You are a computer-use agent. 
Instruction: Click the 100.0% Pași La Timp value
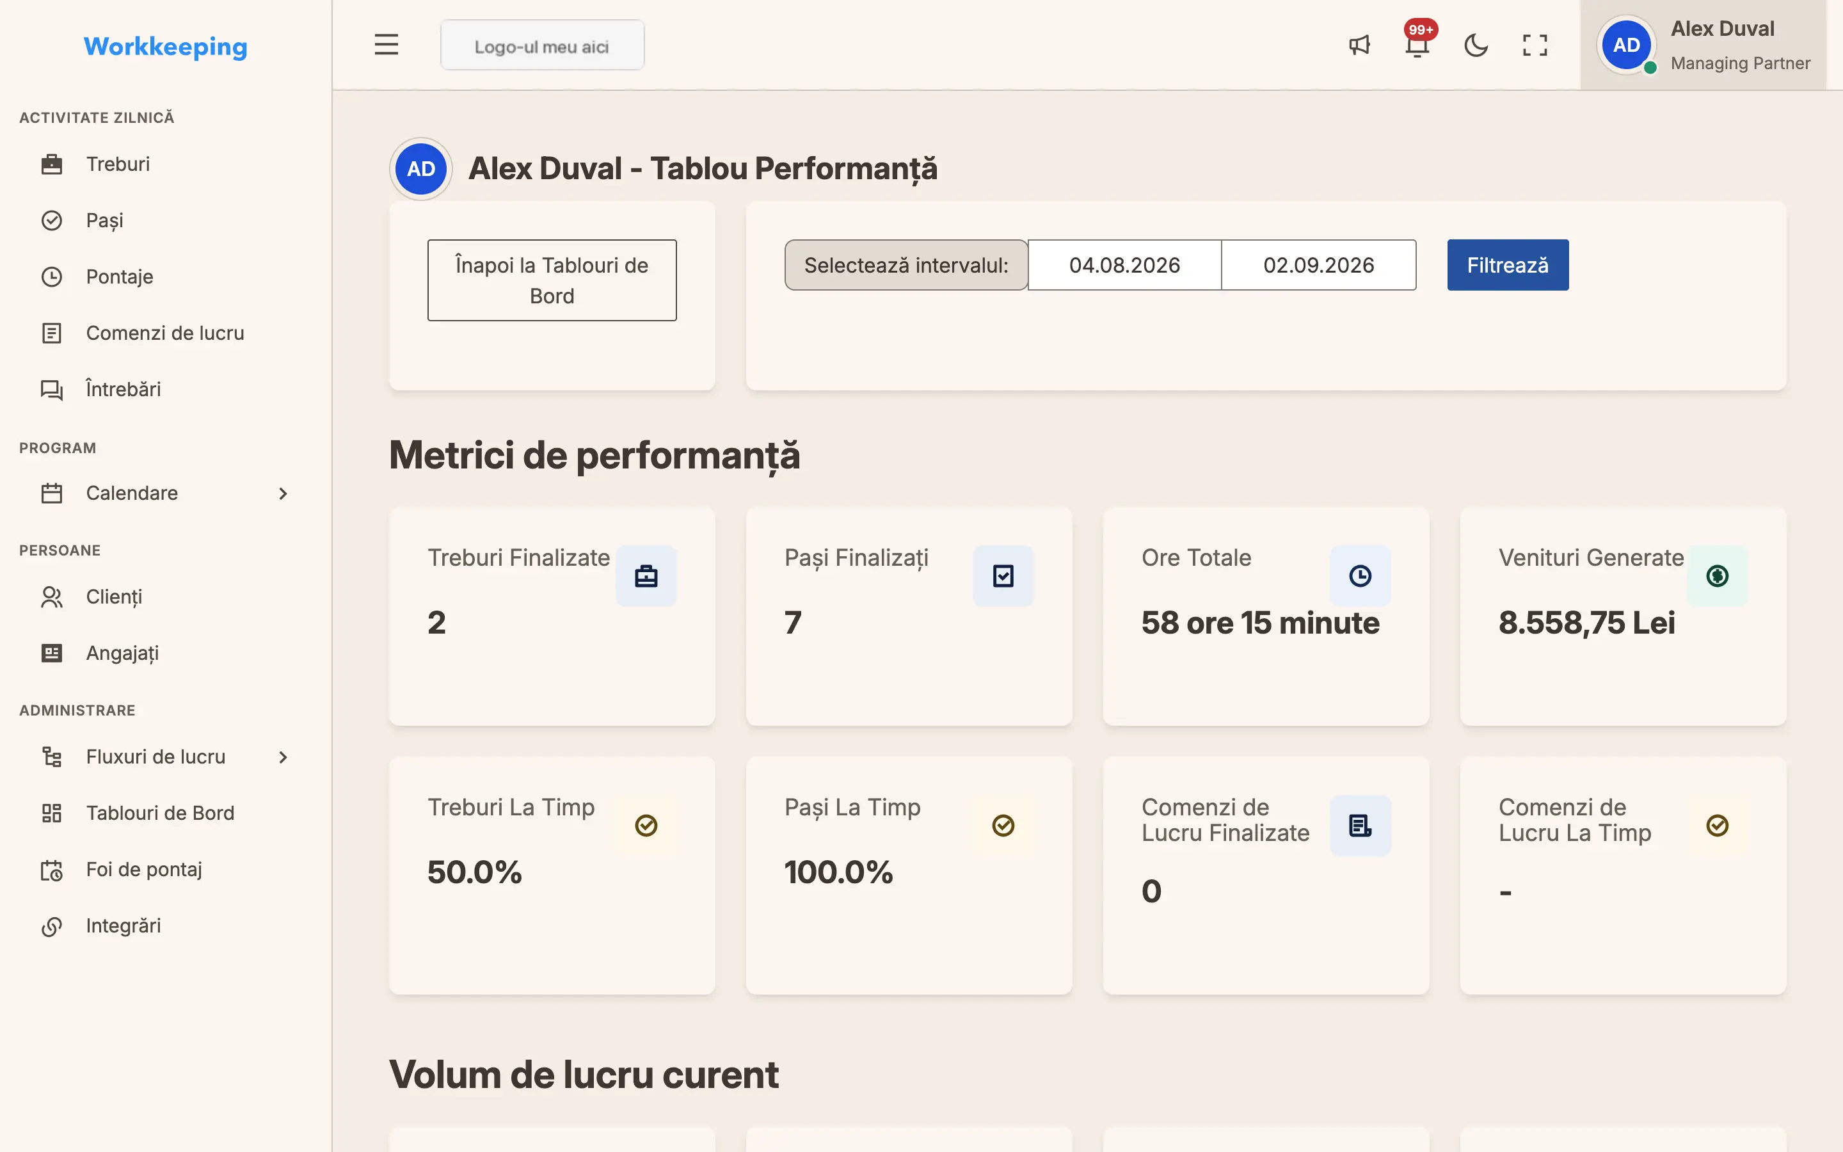point(838,872)
